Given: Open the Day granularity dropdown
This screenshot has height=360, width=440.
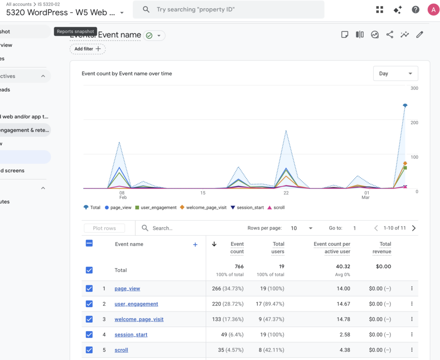Looking at the screenshot, I should point(395,73).
